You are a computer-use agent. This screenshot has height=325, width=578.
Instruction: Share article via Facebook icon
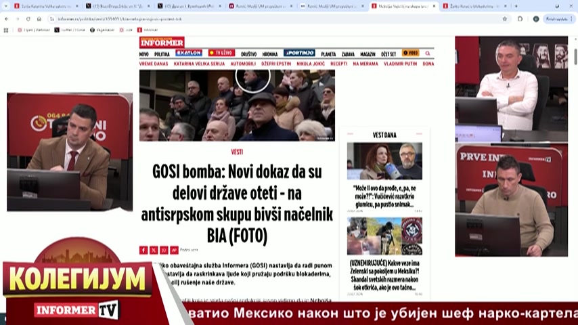143,250
